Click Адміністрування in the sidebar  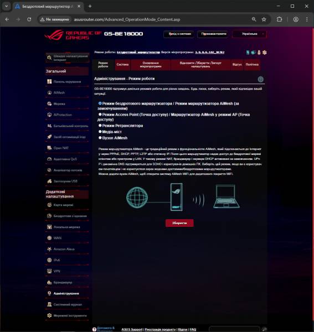67,293
